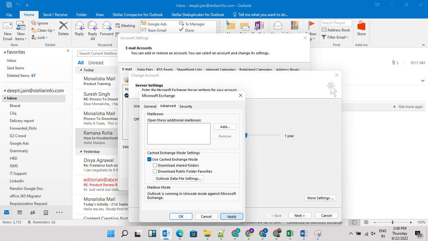Viewport: 428px width, 241px height.
Task: Click Next in Change Account window
Action: tap(299, 216)
